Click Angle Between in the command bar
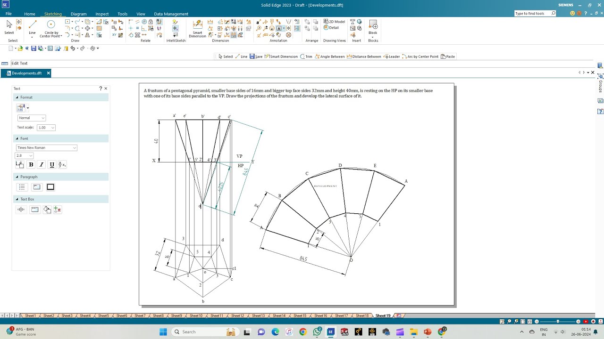 330,56
